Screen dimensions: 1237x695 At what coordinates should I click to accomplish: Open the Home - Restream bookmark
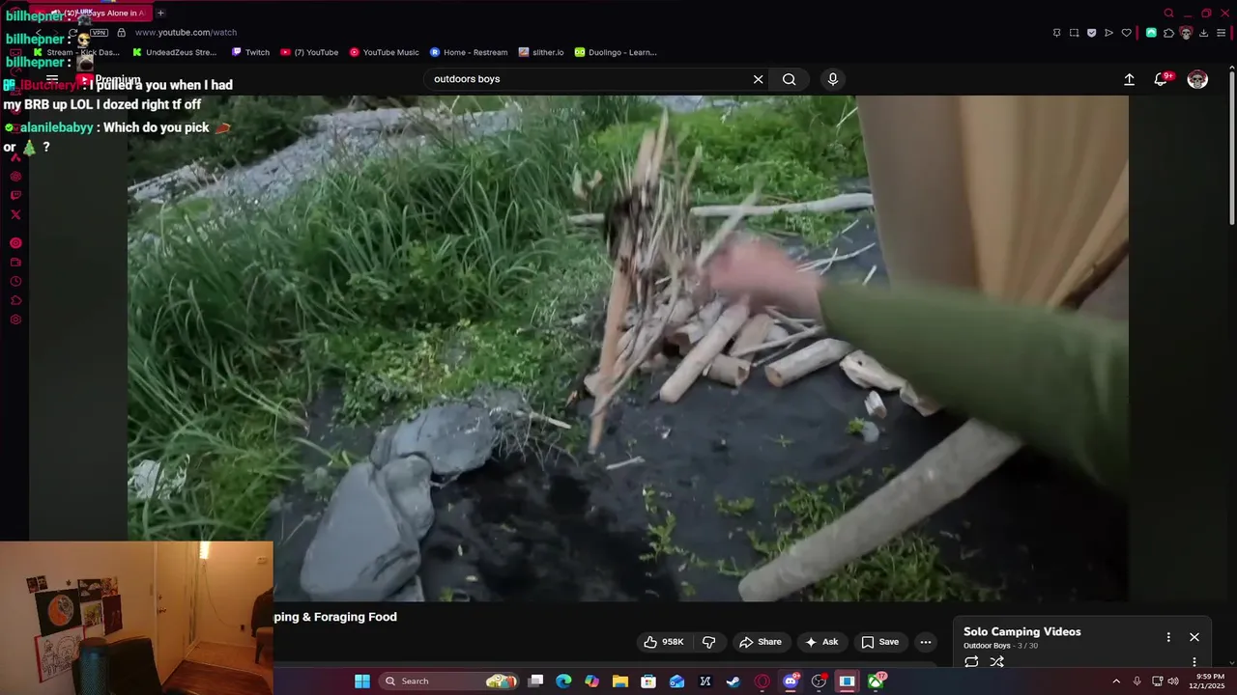coord(469,52)
